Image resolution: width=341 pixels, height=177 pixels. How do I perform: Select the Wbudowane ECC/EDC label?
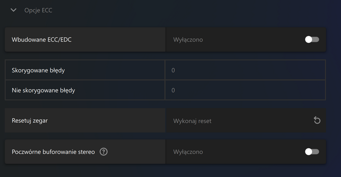(x=42, y=40)
